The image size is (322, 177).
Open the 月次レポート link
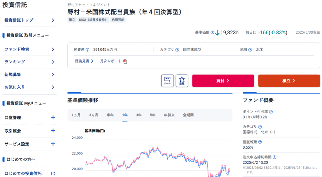point(111,61)
